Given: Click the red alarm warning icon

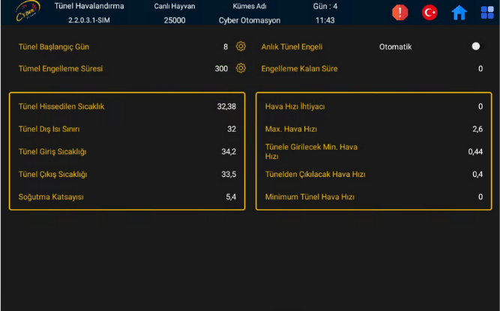Looking at the screenshot, I should [x=400, y=13].
